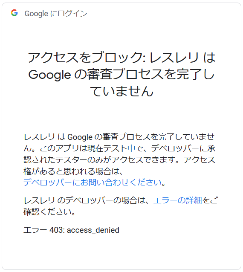Click the word Google in the large heading
This screenshot has height=272, width=243.
click(49, 75)
